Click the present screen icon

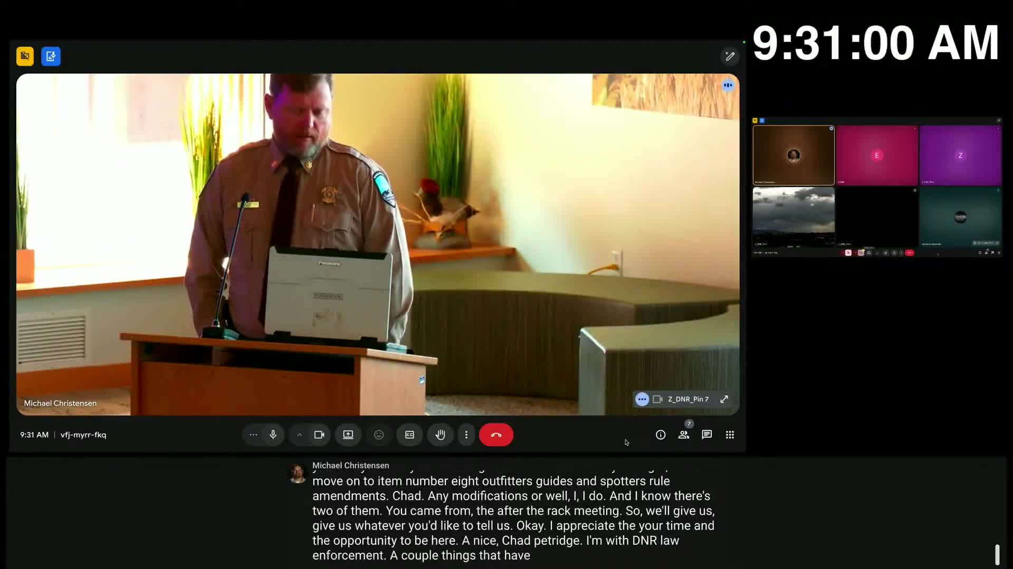348,435
